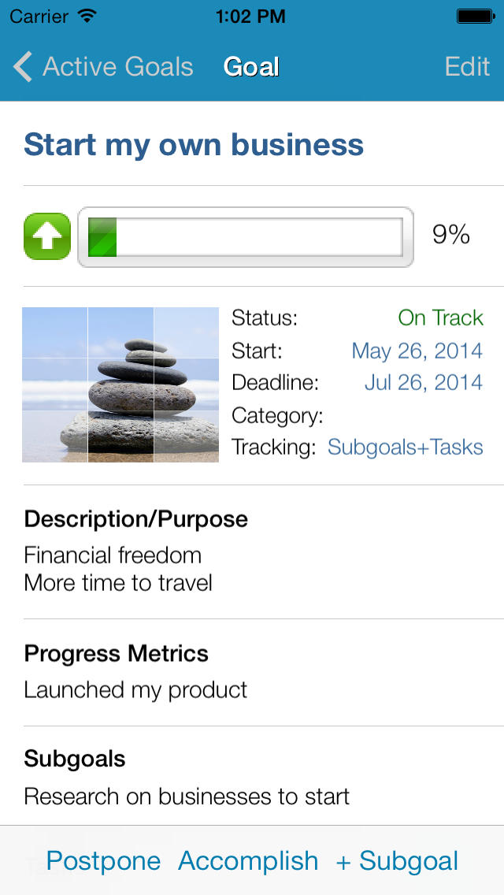Click the goal progress bar
This screenshot has width=504, height=895.
(x=245, y=236)
